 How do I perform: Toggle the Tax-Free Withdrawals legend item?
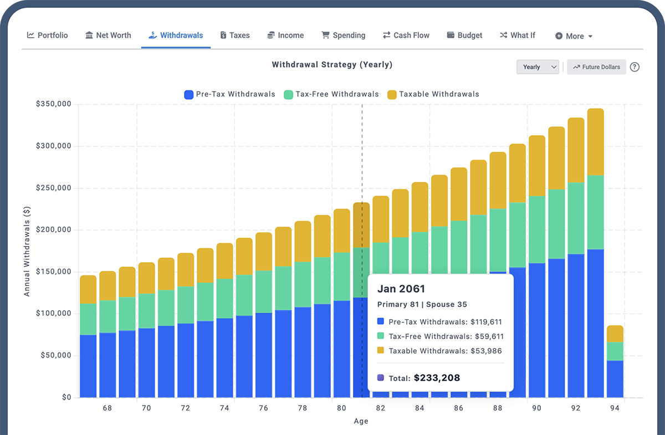pos(331,94)
